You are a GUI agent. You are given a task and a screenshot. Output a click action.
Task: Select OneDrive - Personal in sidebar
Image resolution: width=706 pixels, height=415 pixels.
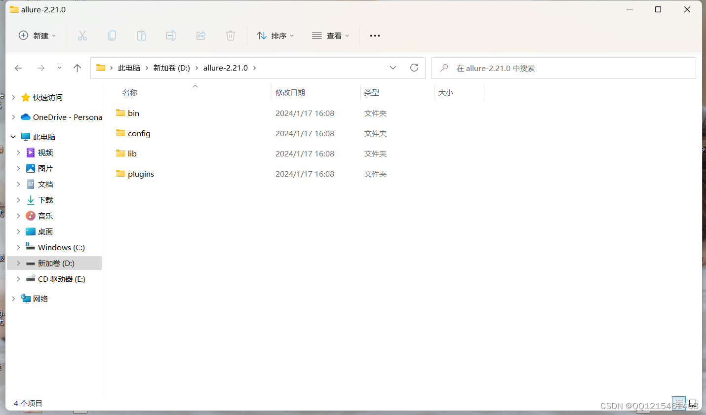click(68, 117)
